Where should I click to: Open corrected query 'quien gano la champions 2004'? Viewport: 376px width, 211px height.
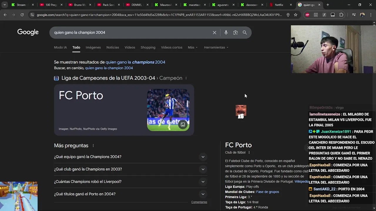(135, 62)
